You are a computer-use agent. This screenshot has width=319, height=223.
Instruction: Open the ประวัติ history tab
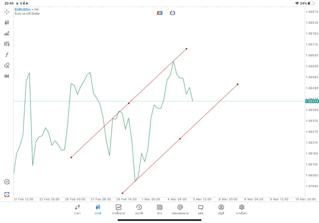(x=139, y=209)
